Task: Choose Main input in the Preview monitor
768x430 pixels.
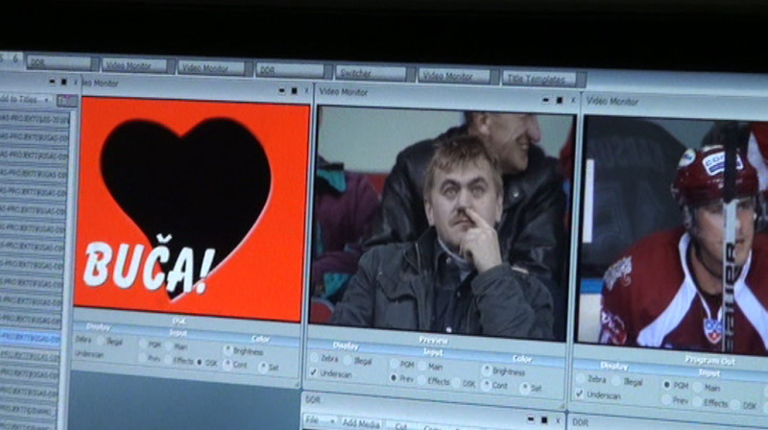Action: click(422, 366)
